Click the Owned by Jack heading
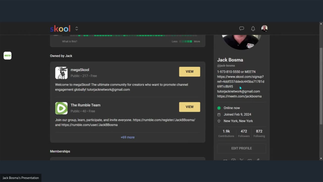 (x=61, y=56)
